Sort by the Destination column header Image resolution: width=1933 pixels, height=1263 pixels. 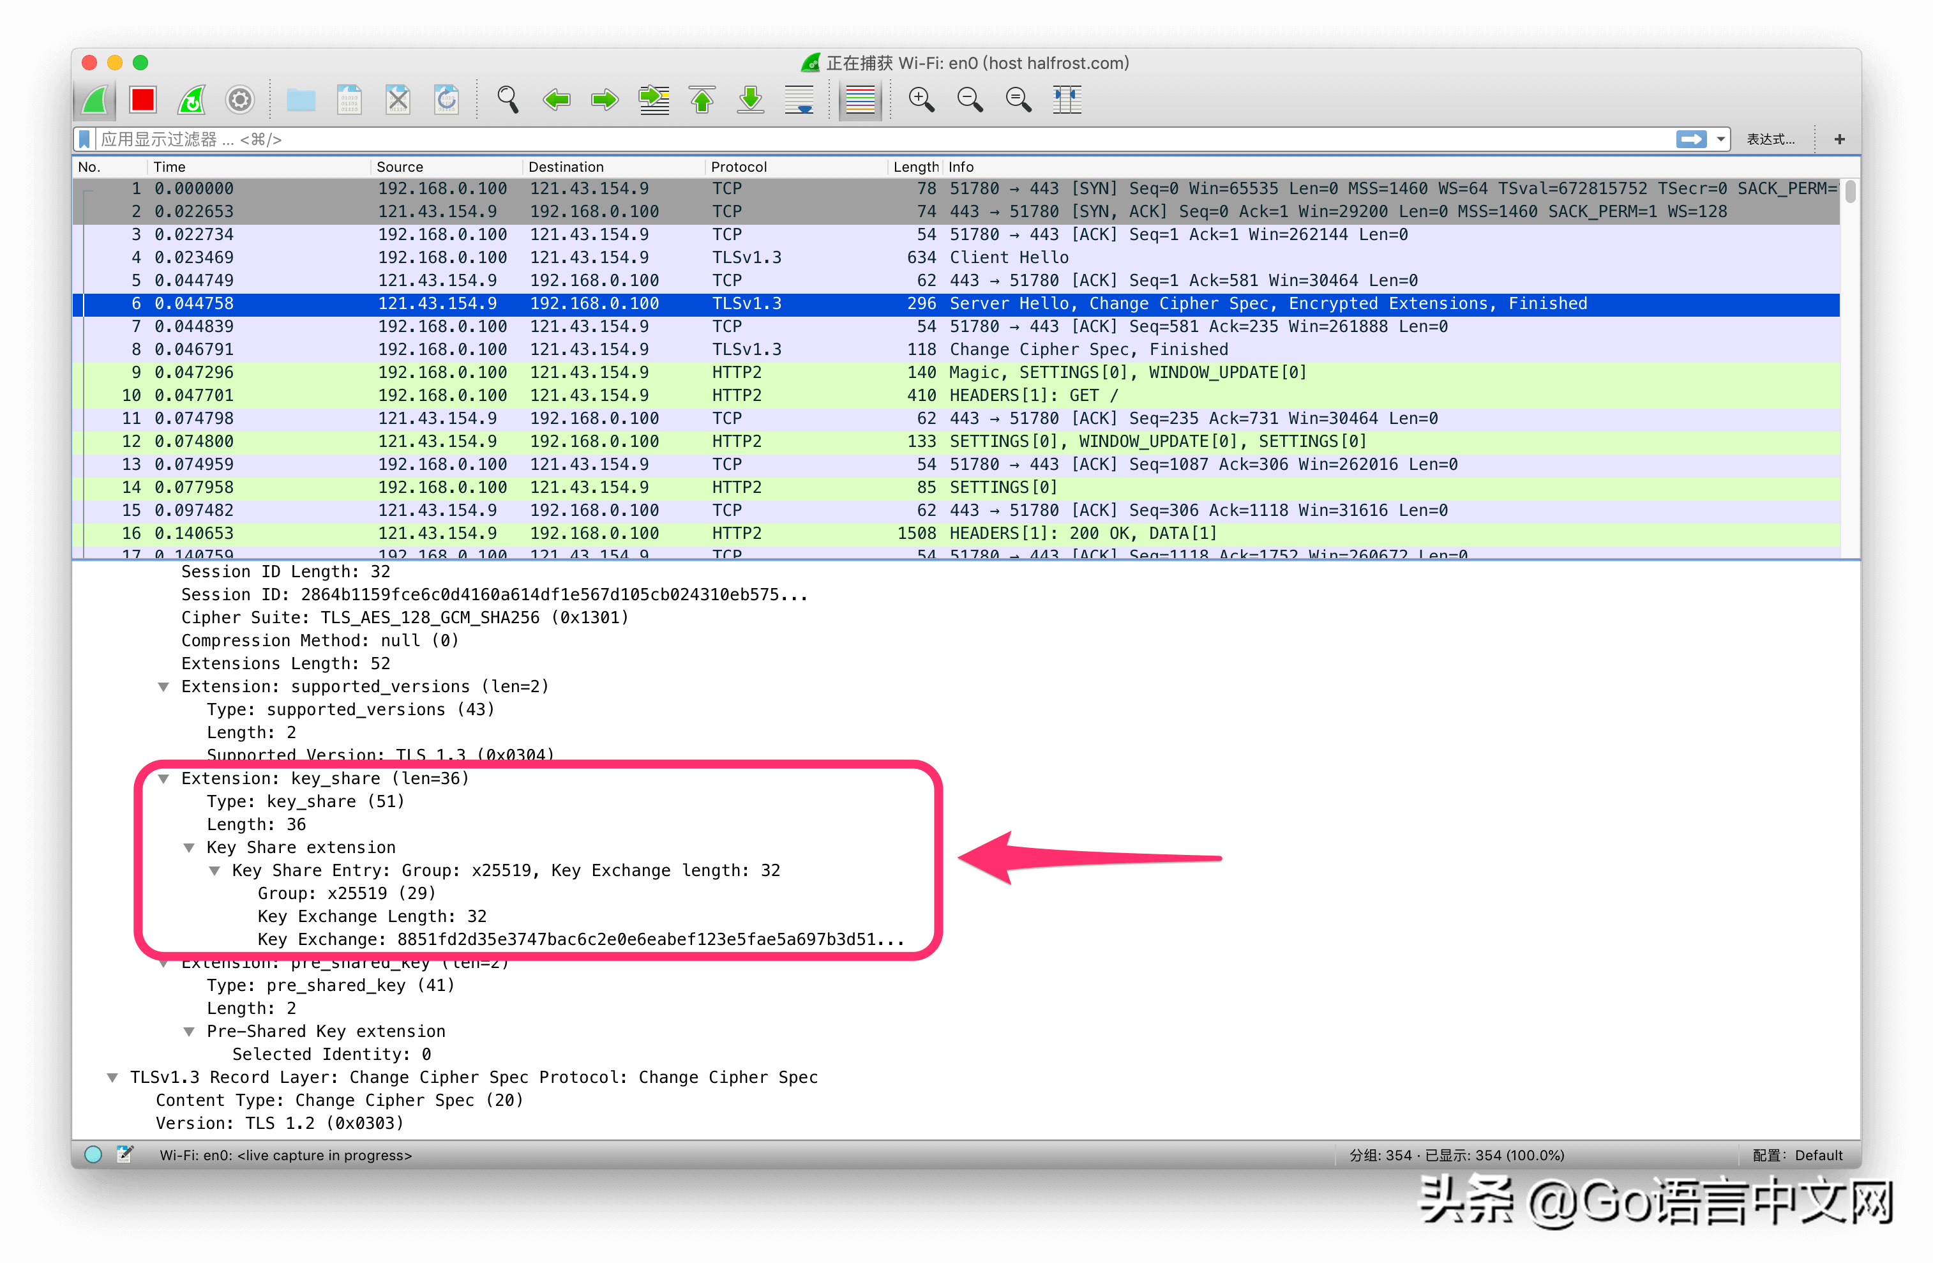coord(565,167)
